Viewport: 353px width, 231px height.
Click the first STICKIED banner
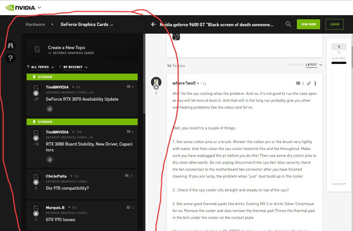[82, 77]
